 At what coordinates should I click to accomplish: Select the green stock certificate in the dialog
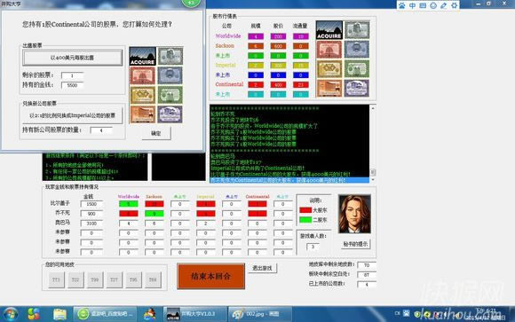point(170,95)
